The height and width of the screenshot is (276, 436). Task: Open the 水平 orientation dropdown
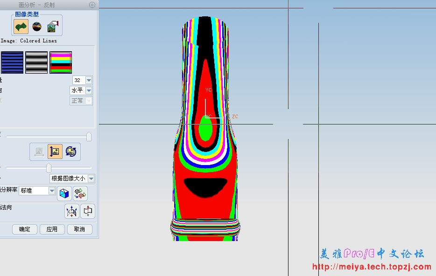tap(89, 90)
